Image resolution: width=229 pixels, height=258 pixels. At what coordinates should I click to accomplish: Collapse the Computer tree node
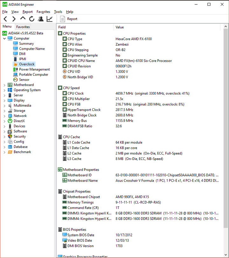coord(4,39)
